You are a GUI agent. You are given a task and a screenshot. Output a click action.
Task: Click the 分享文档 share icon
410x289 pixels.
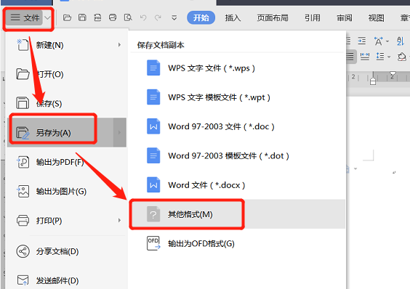pyautogui.click(x=23, y=251)
